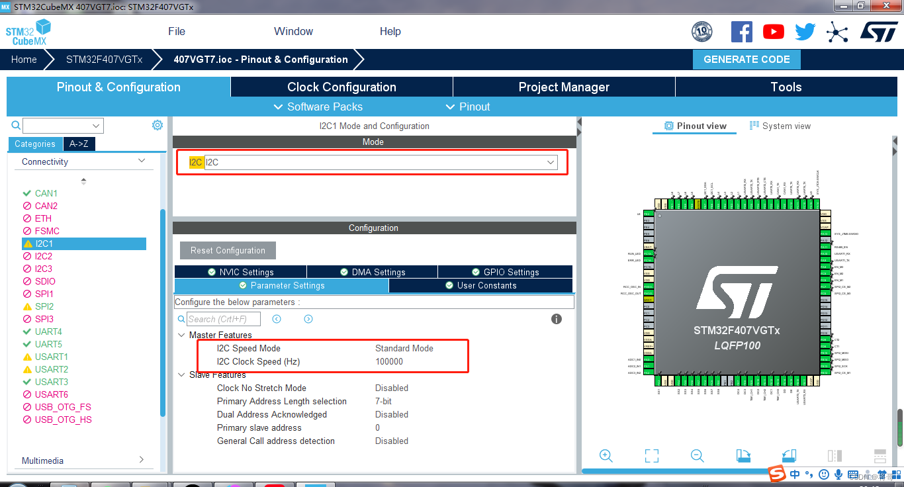Viewport: 904px width, 487px height.
Task: Enable Clock No Stretch Mode
Action: point(390,388)
